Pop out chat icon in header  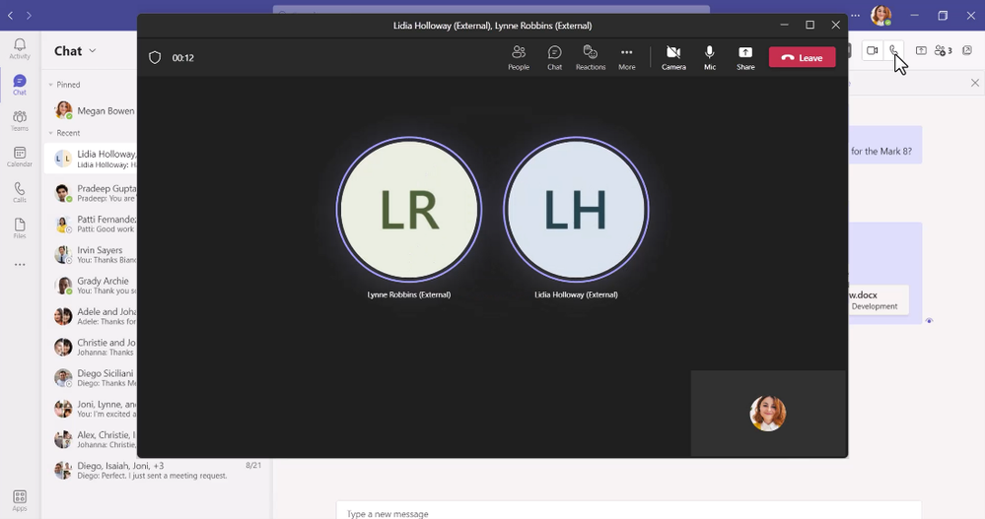coord(967,50)
